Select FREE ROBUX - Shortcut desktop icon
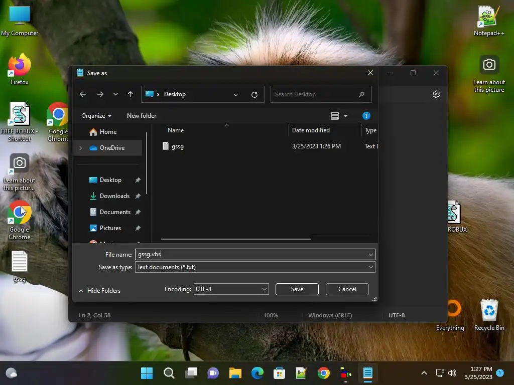The height and width of the screenshot is (385, 514). (20, 122)
